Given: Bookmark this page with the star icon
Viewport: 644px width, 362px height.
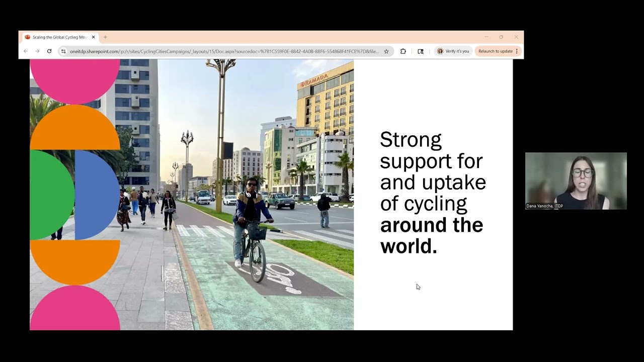Looking at the screenshot, I should coord(386,51).
